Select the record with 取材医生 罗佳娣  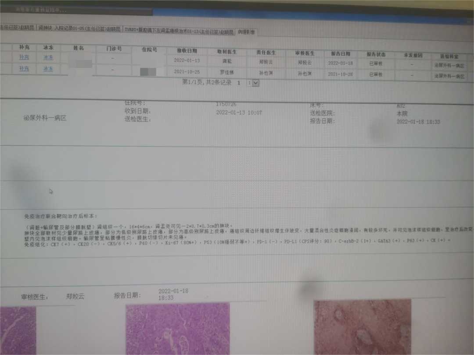click(236, 72)
